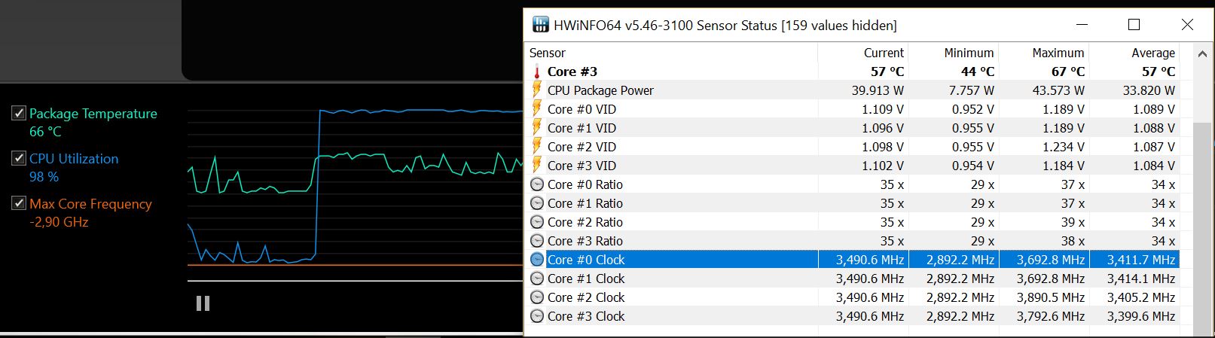This screenshot has height=338, width=1215.
Task: Select the Core #2 Clock row
Action: pos(852,297)
